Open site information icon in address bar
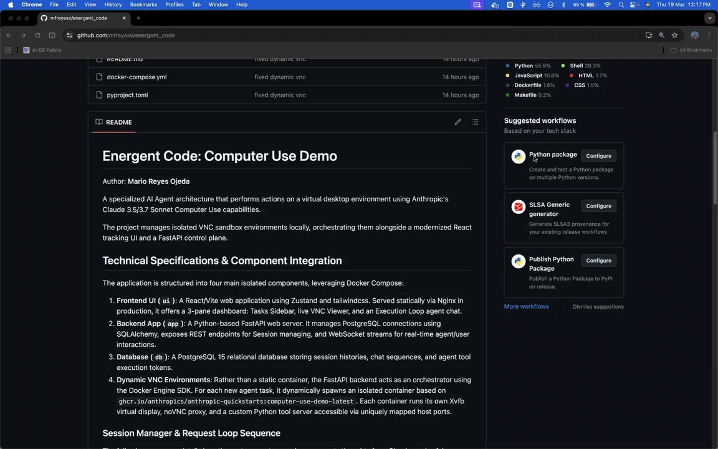718x449 pixels. pyautogui.click(x=69, y=36)
